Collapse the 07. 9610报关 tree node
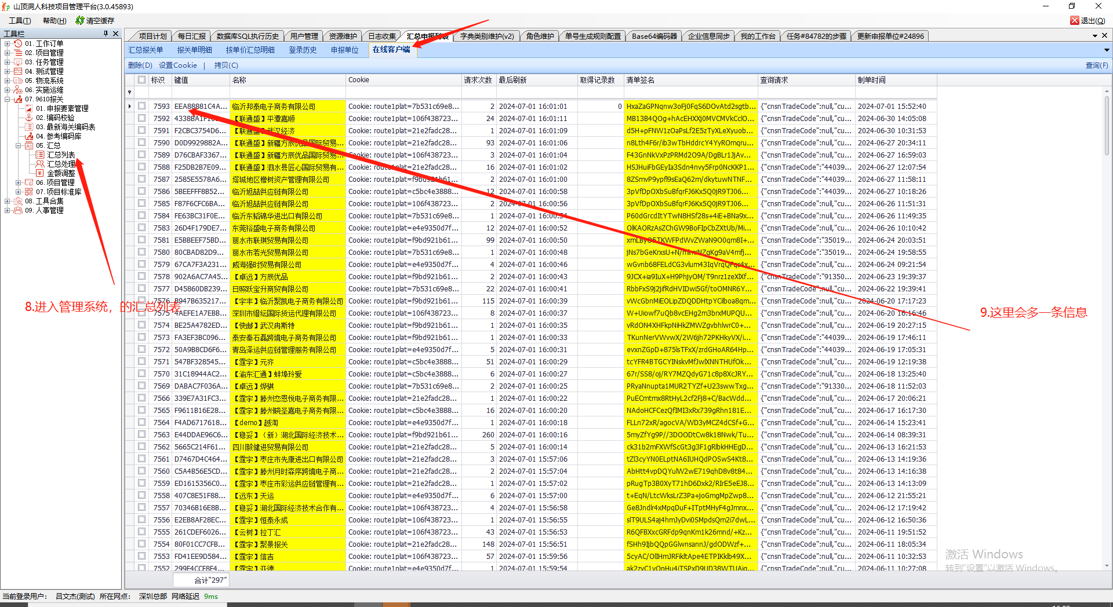 click(x=7, y=99)
